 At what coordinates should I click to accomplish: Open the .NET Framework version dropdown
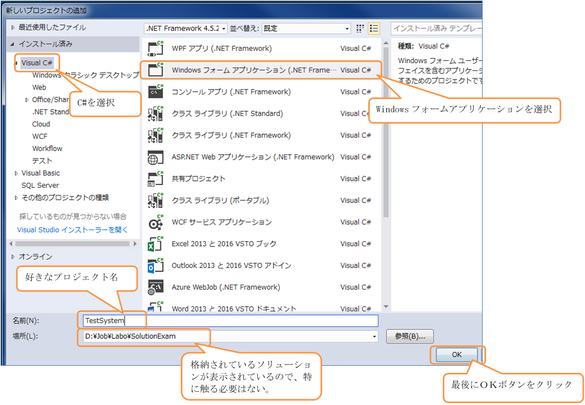click(x=186, y=28)
